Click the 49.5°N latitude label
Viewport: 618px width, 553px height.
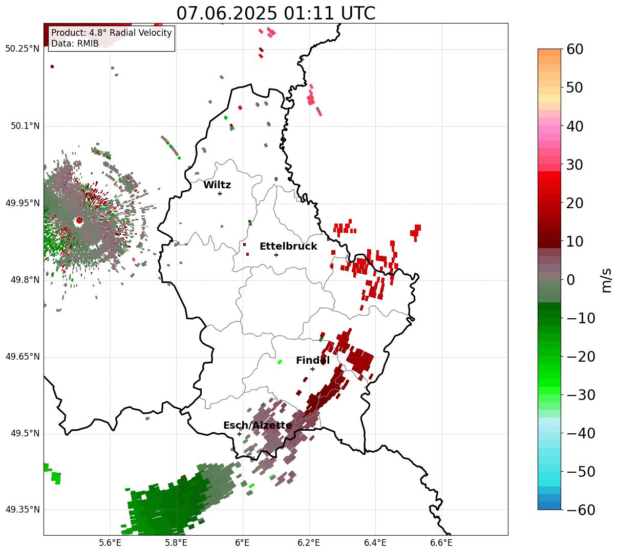25,433
